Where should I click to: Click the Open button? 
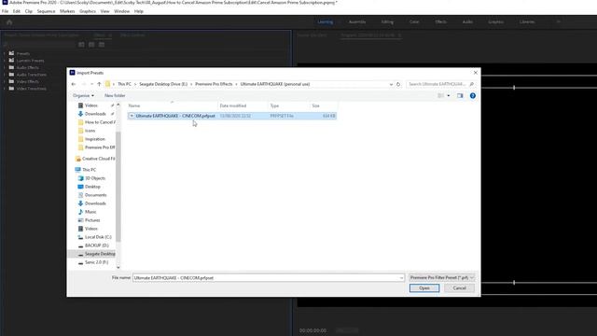pyautogui.click(x=424, y=288)
